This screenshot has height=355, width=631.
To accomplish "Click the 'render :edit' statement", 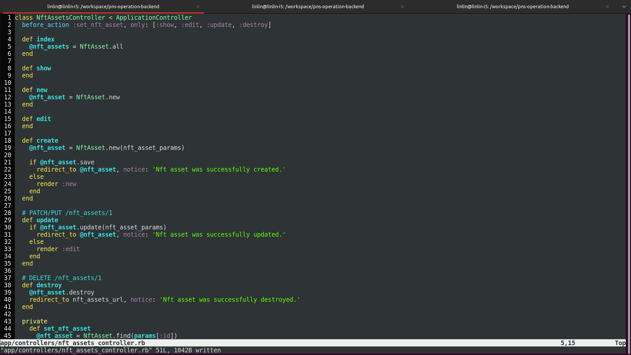I will tap(58, 249).
